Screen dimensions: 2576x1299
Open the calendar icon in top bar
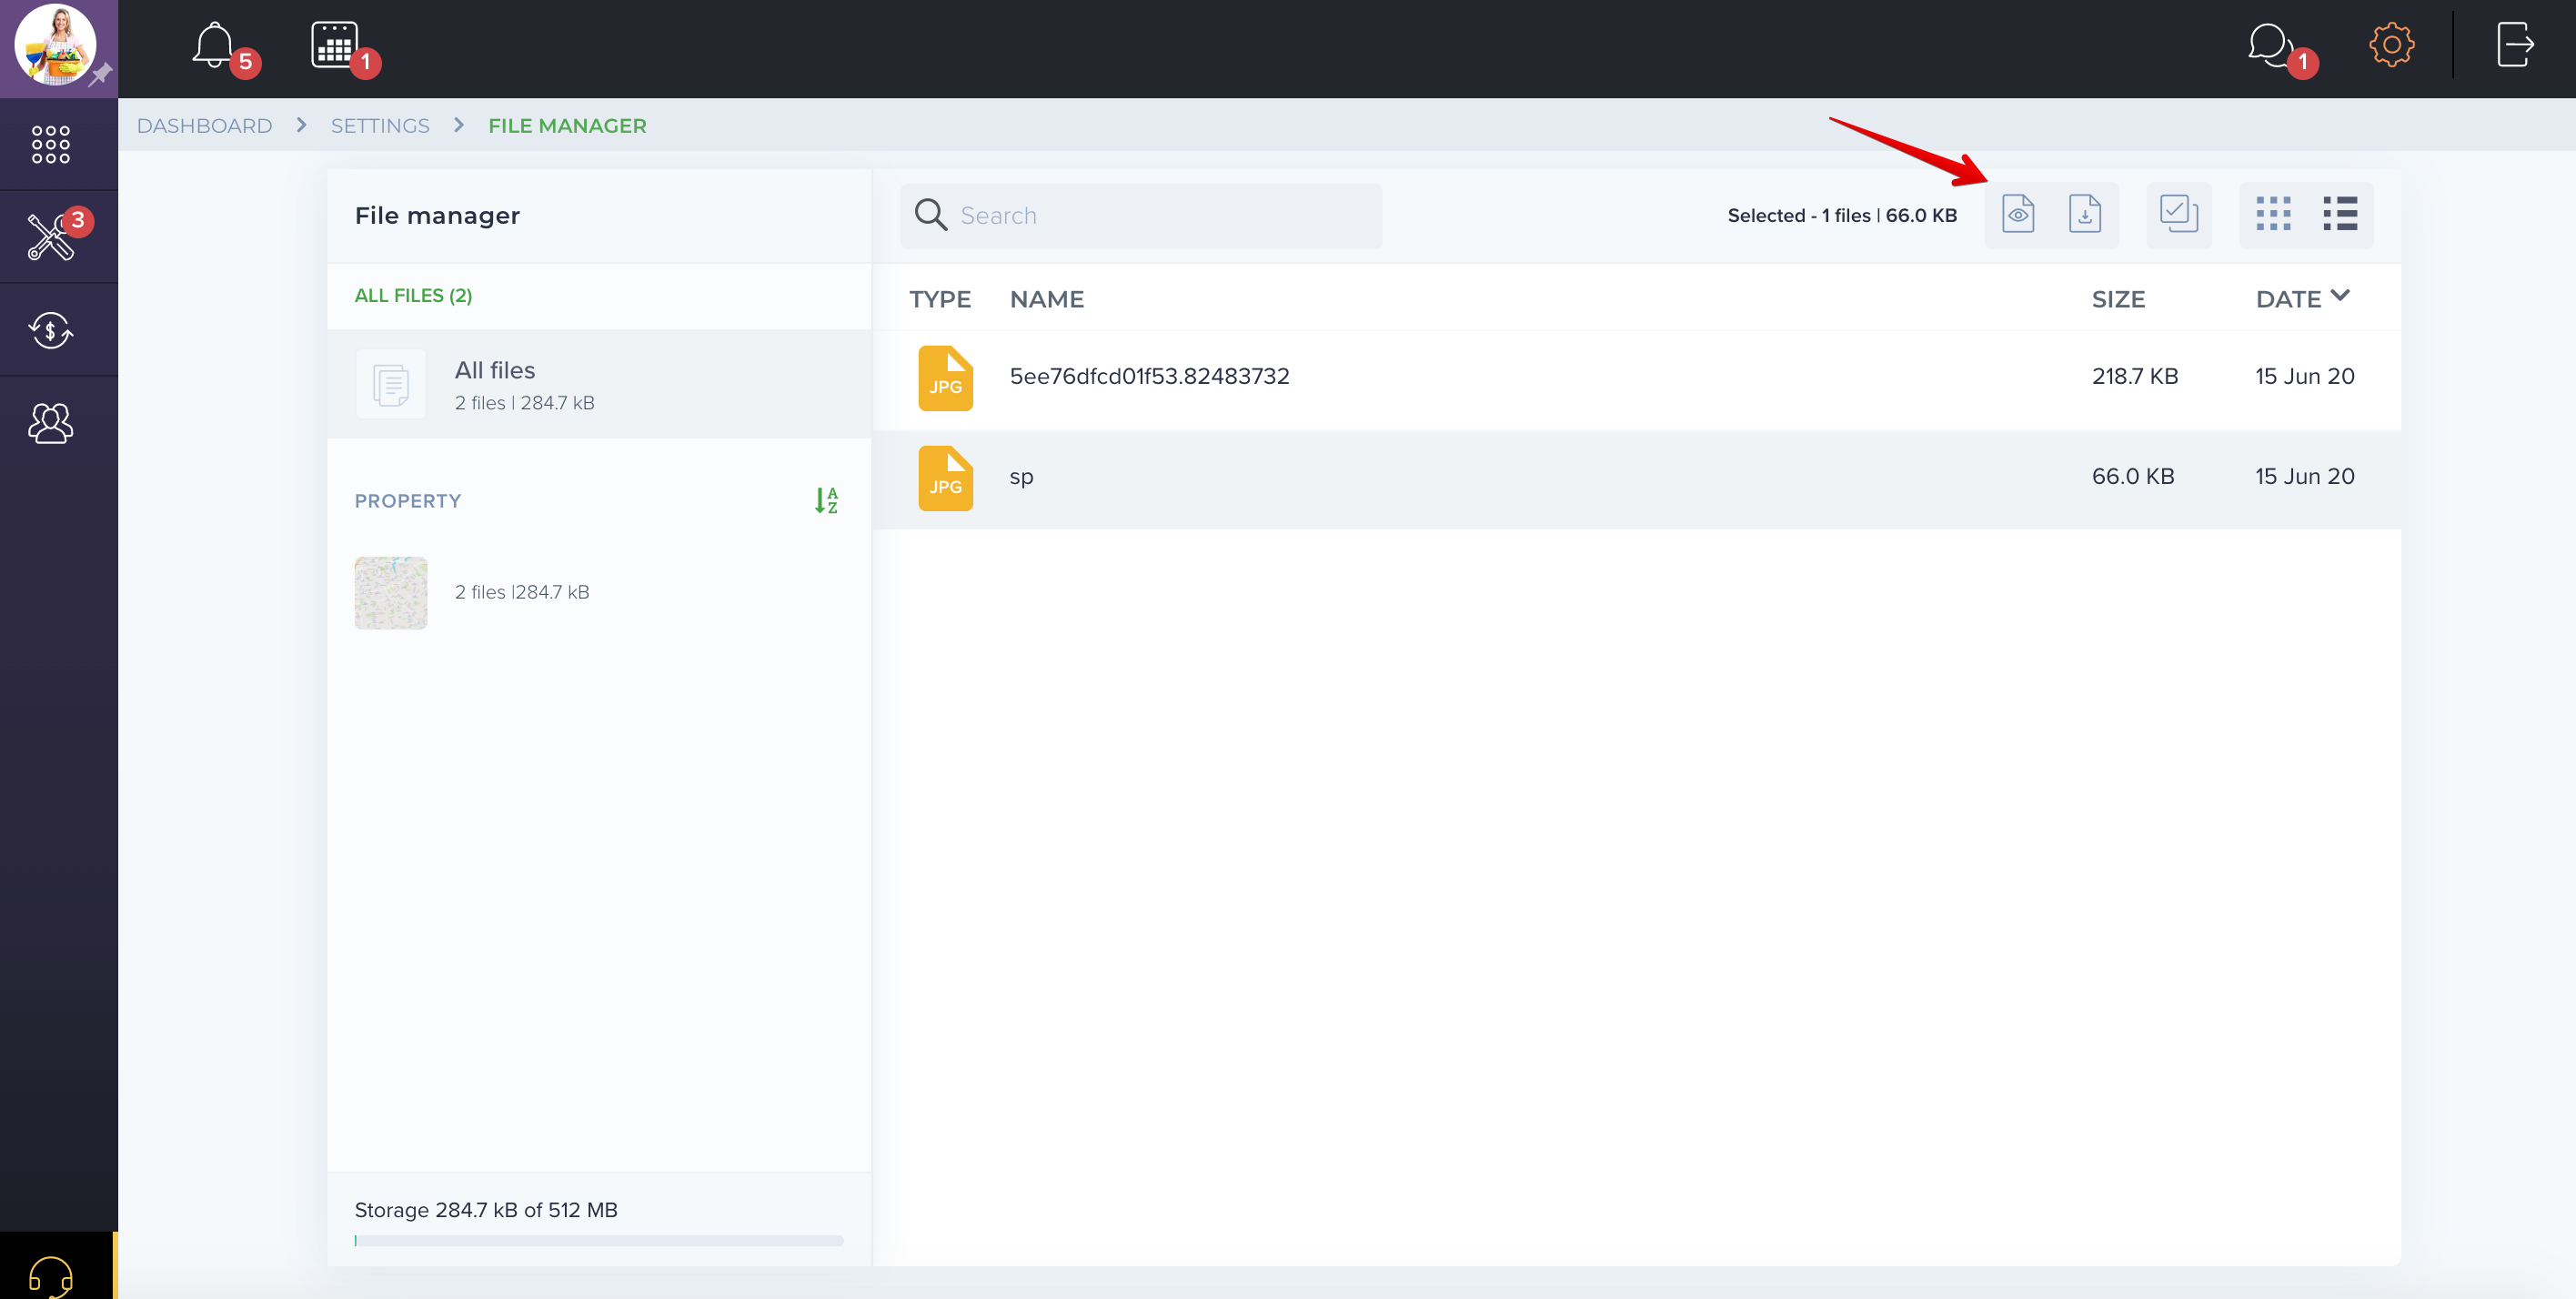[x=334, y=45]
